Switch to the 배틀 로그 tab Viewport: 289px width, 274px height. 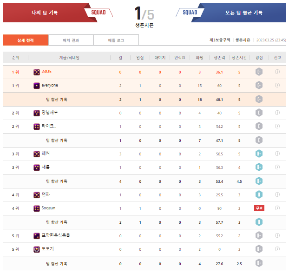click(116, 40)
